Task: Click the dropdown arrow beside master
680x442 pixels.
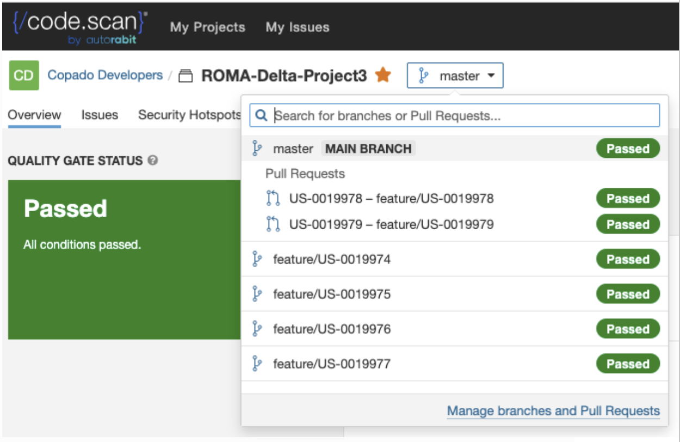Action: 491,76
